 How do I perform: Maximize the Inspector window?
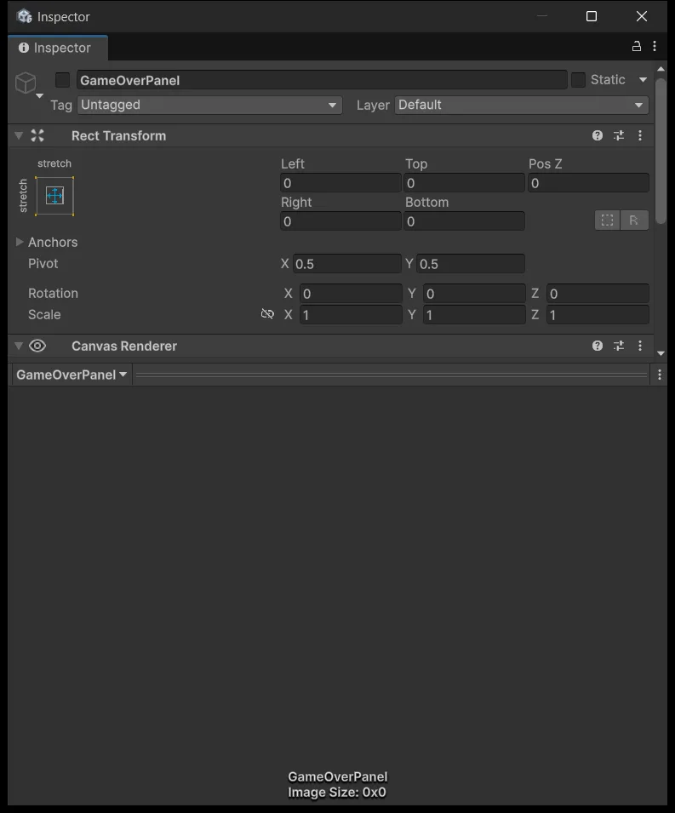(x=592, y=16)
